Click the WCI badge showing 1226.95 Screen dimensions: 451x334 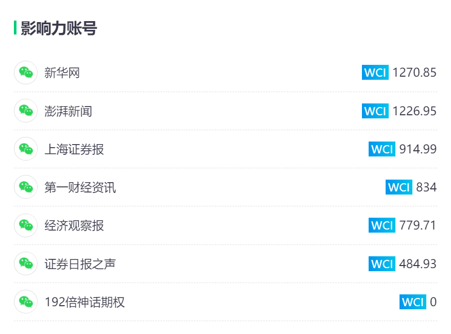pos(375,111)
